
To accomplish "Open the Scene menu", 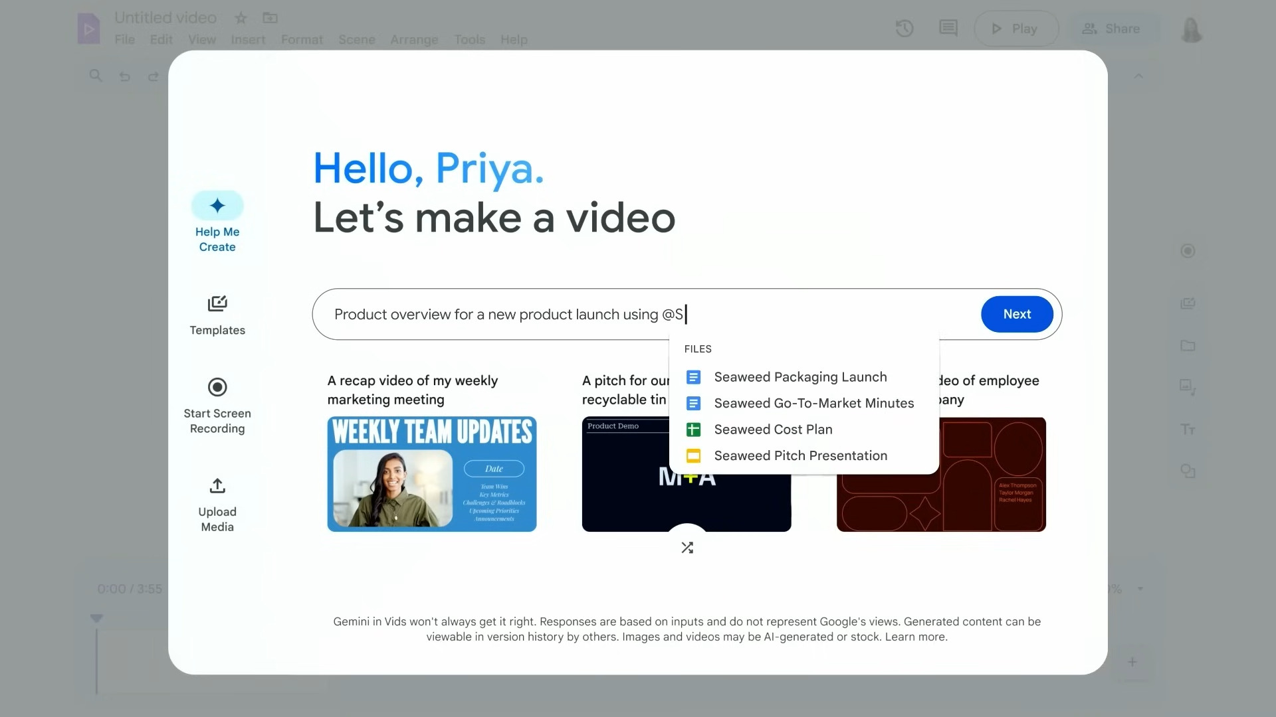I will 357,40.
